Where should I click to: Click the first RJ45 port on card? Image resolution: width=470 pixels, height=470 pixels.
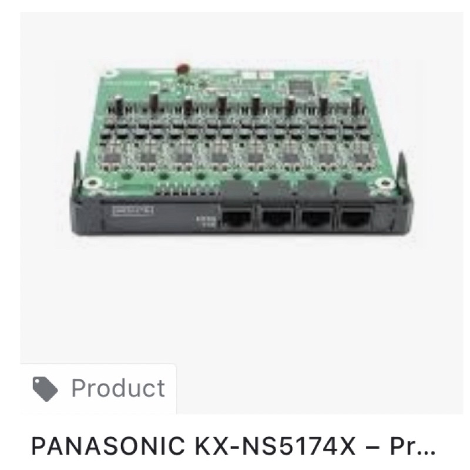pyautogui.click(x=237, y=217)
